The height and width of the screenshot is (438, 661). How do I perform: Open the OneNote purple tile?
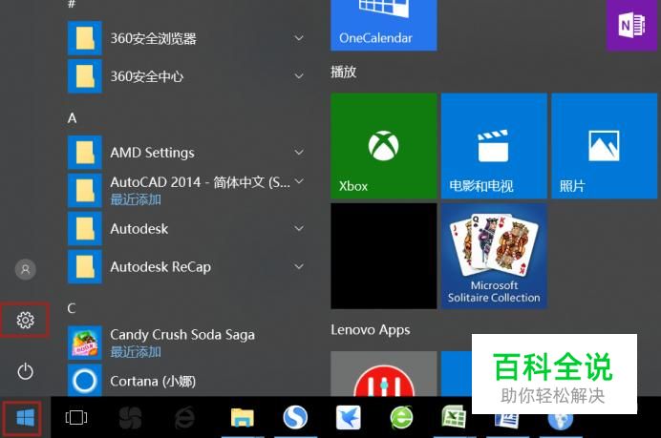[x=632, y=25]
